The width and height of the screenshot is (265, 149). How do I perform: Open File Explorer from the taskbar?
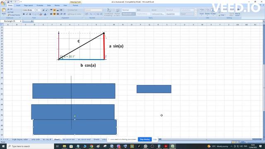coord(65,146)
